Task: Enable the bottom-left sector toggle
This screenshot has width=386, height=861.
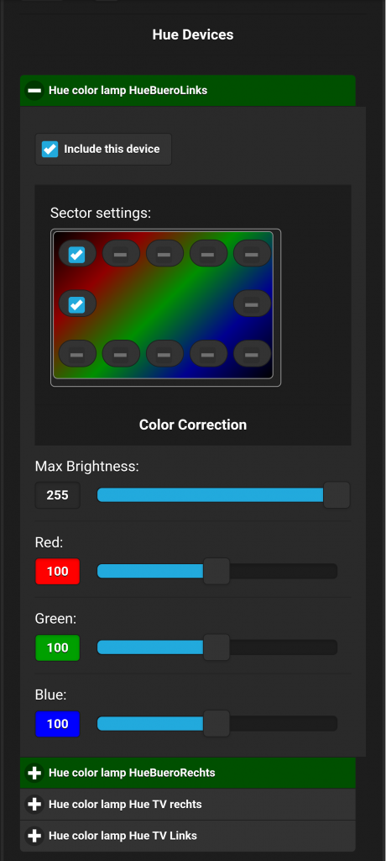Action: 76,354
